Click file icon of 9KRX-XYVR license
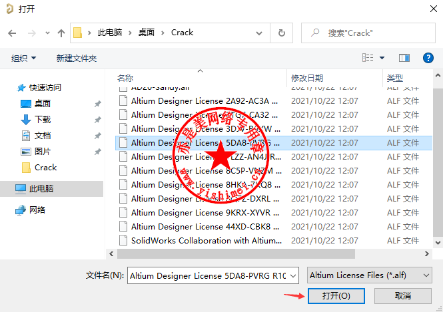The height and width of the screenshot is (312, 443). [123, 212]
